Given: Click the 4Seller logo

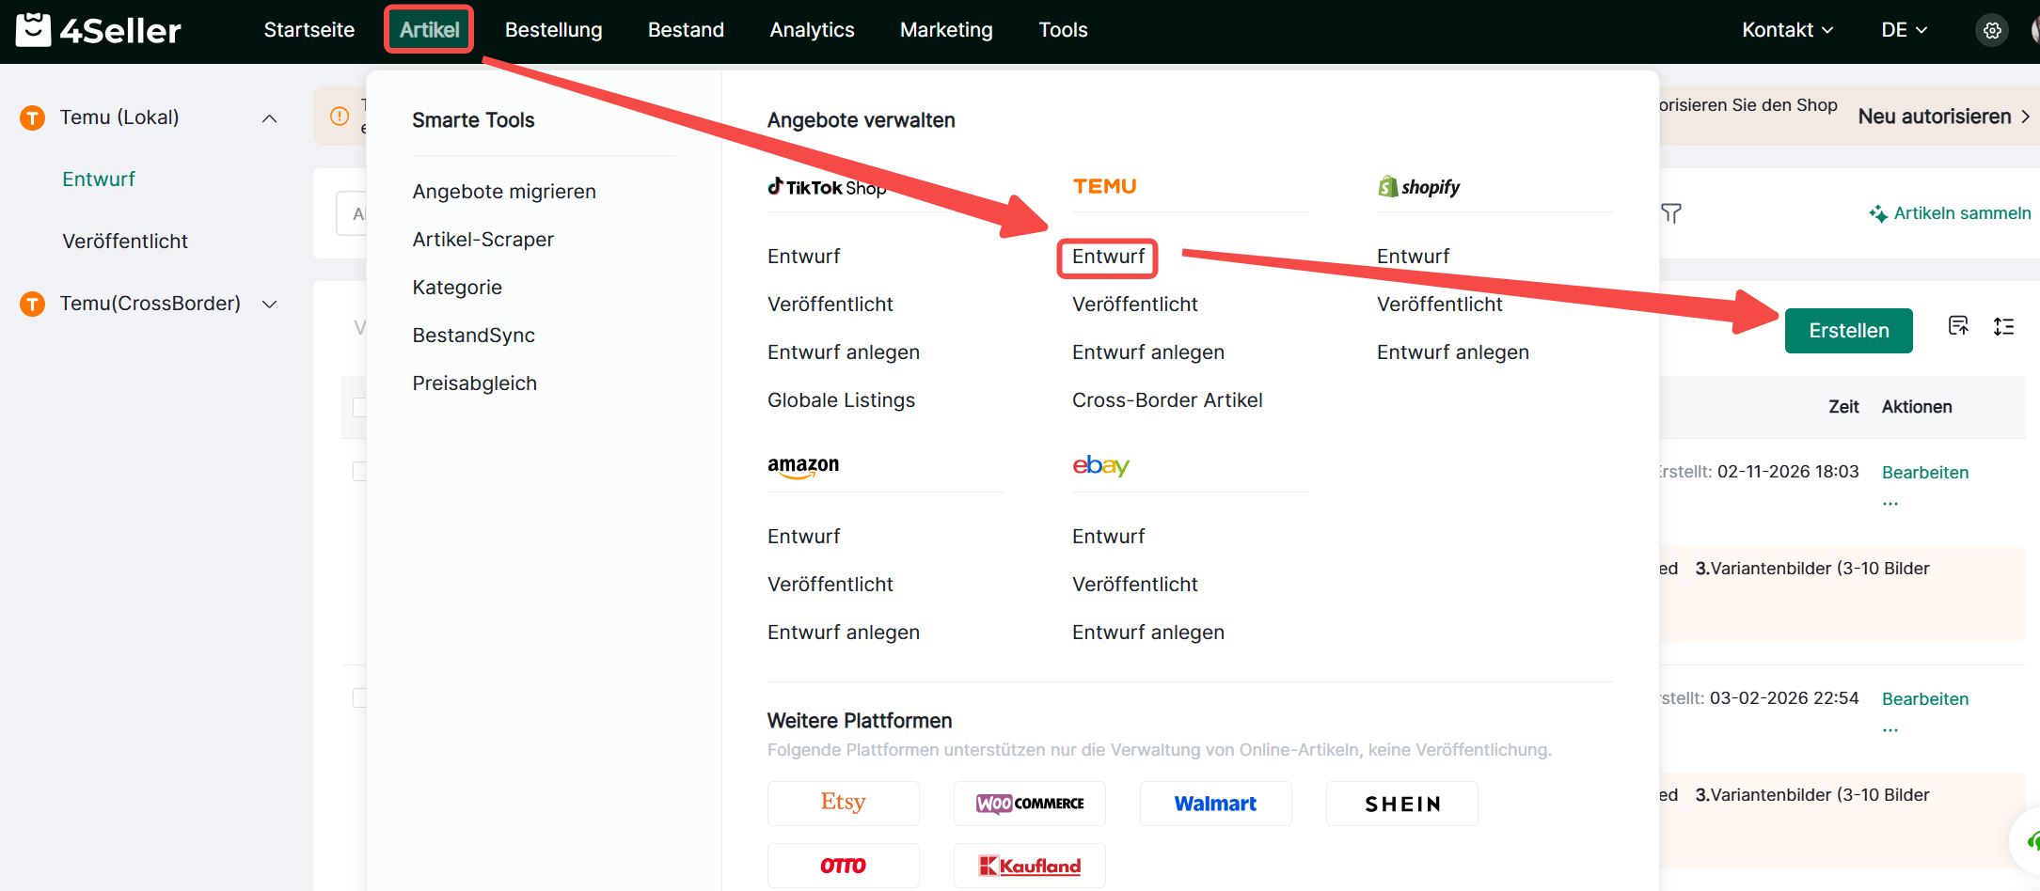Looking at the screenshot, I should pos(99,30).
